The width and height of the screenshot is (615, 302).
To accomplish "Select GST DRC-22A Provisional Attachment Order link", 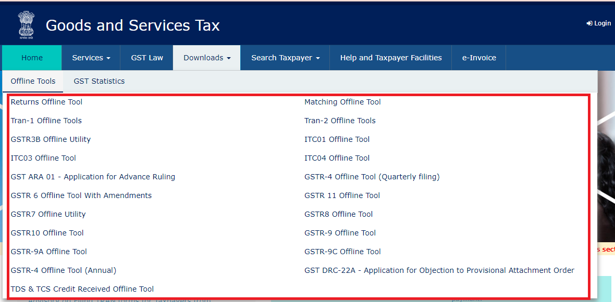I will [x=439, y=270].
